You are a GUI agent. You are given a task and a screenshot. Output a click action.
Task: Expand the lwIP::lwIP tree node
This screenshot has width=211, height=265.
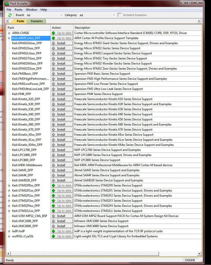coord(9,231)
